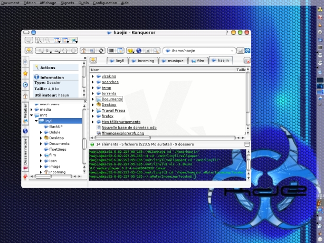The width and height of the screenshot is (324, 243).
Task: Click the terminal emulator toolbar icon
Action: (x=111, y=51)
